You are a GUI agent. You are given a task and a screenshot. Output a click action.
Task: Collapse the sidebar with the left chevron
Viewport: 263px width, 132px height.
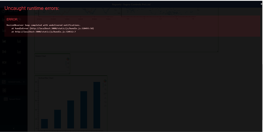[14, 128]
